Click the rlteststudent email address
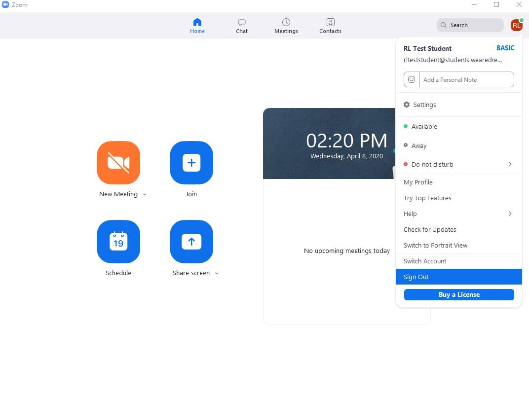The height and width of the screenshot is (395, 529). 453,60
